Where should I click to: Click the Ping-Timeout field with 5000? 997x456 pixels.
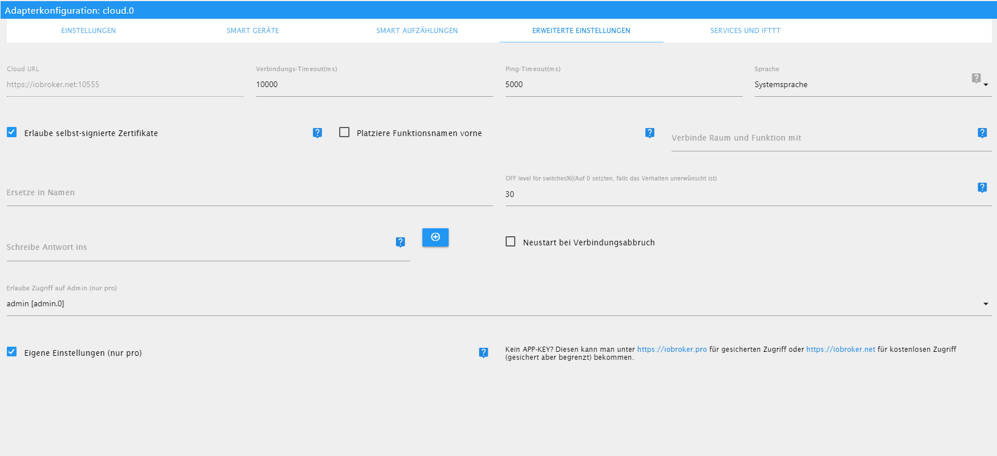click(624, 84)
